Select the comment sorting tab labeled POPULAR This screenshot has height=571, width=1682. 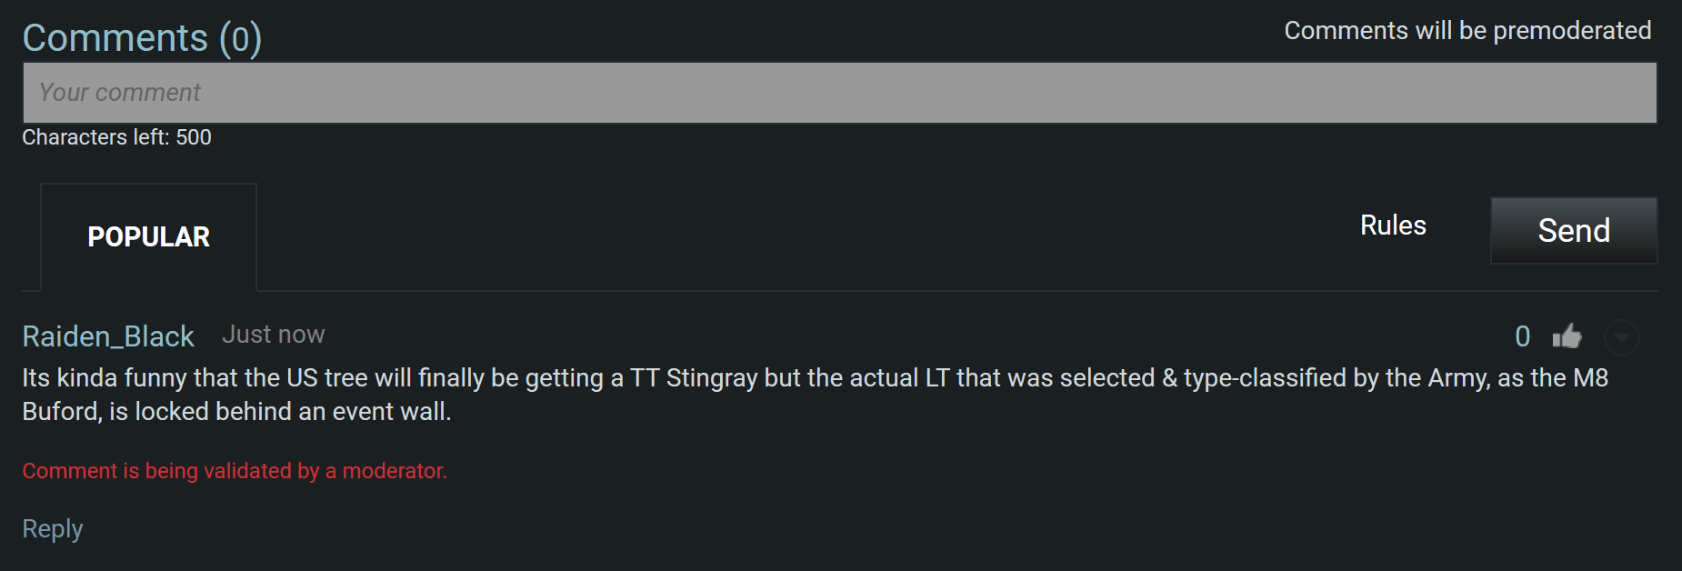[148, 237]
